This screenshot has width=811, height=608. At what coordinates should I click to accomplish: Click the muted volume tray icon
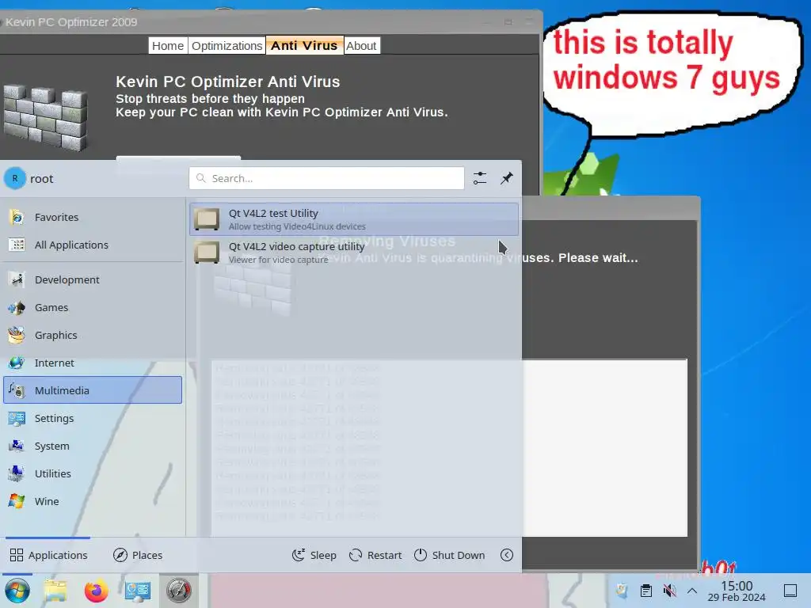point(669,591)
